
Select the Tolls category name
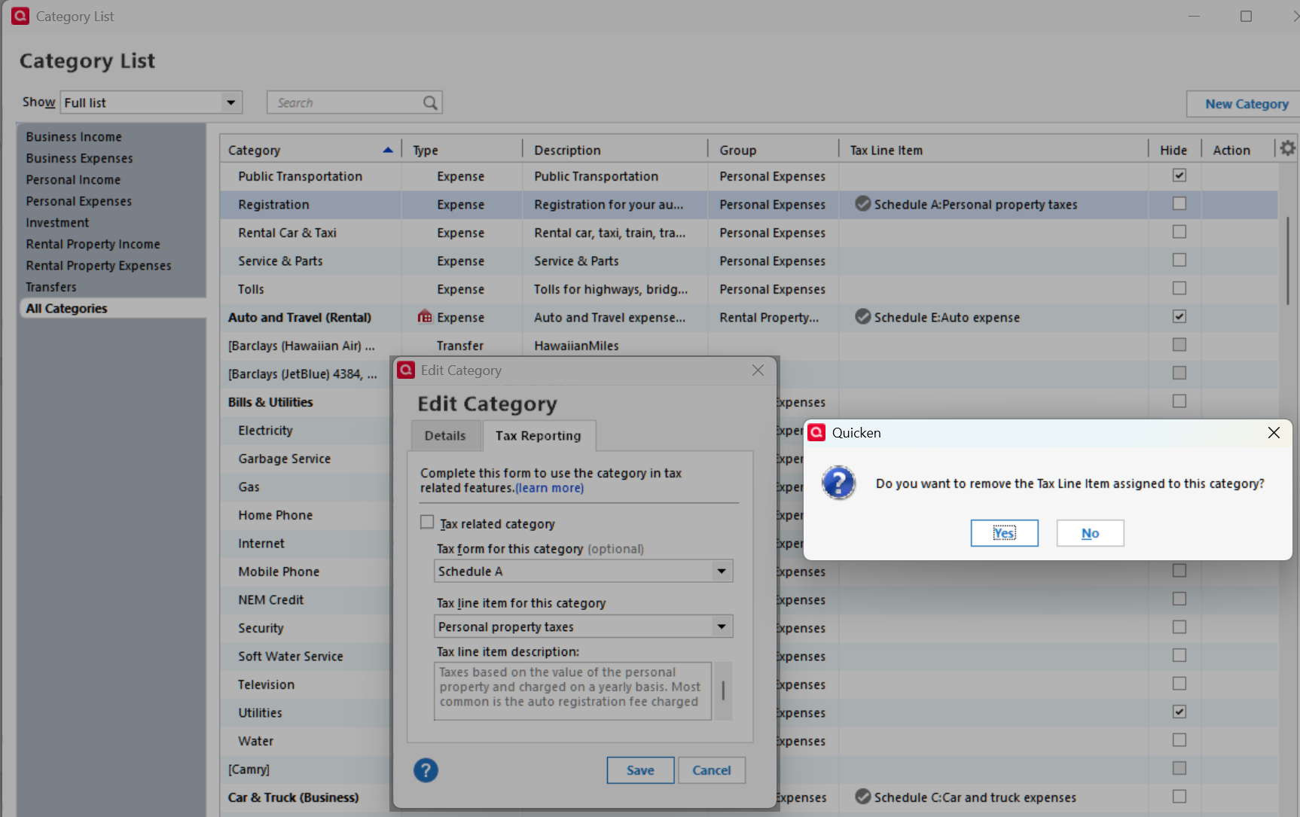[x=251, y=289]
